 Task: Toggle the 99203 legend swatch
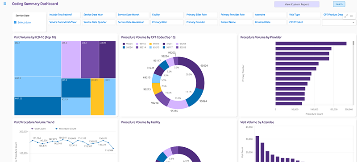(x=177, y=48)
